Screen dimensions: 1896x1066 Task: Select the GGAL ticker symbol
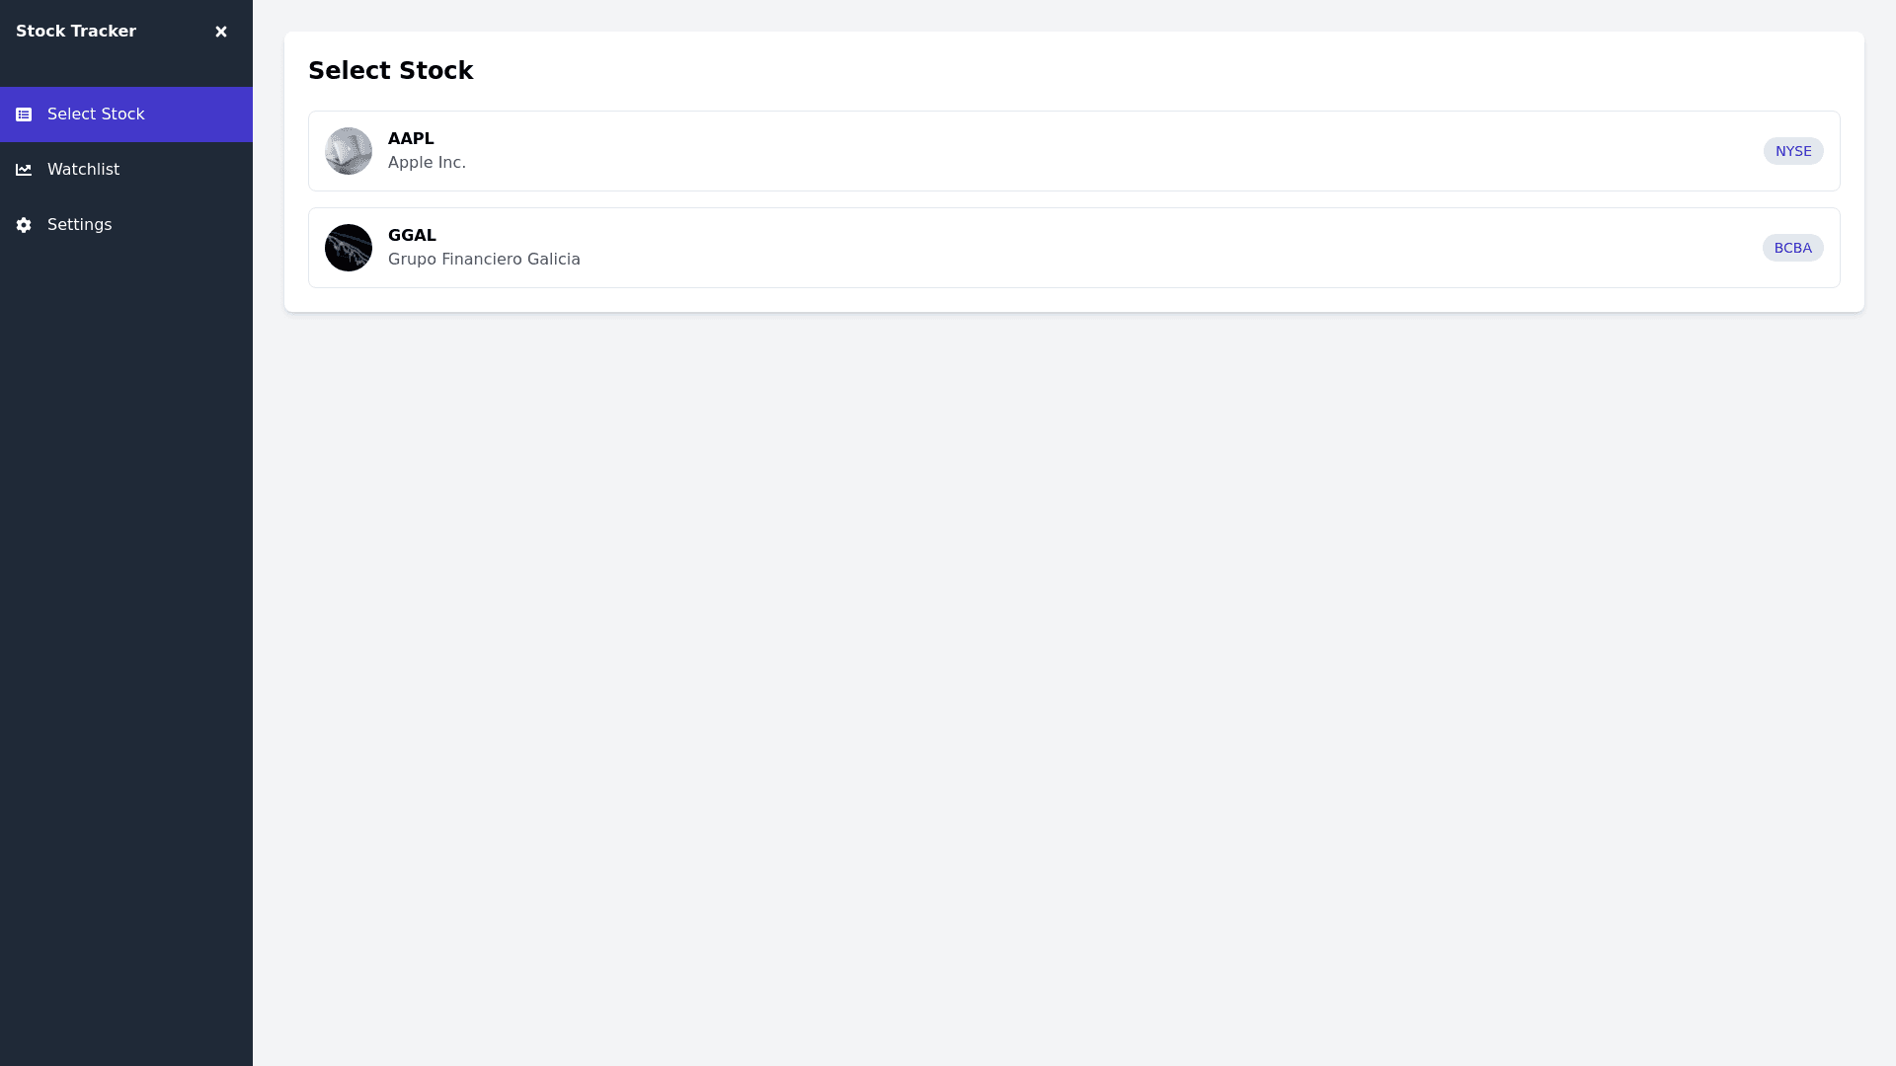(x=412, y=236)
